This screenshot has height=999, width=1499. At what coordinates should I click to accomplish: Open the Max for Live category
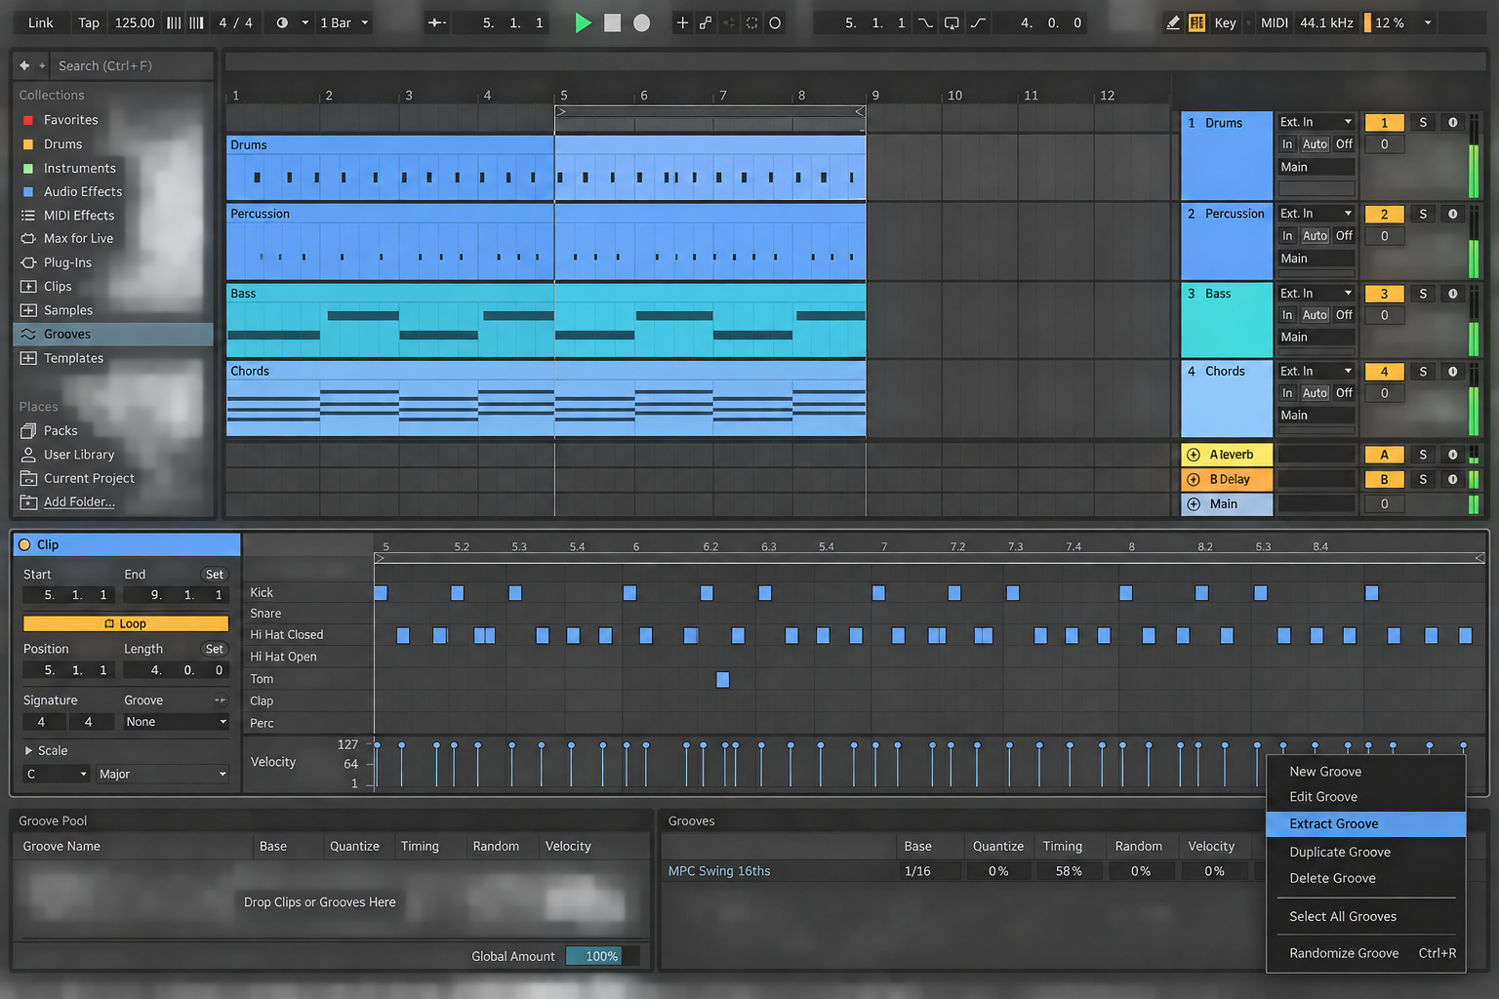78,238
